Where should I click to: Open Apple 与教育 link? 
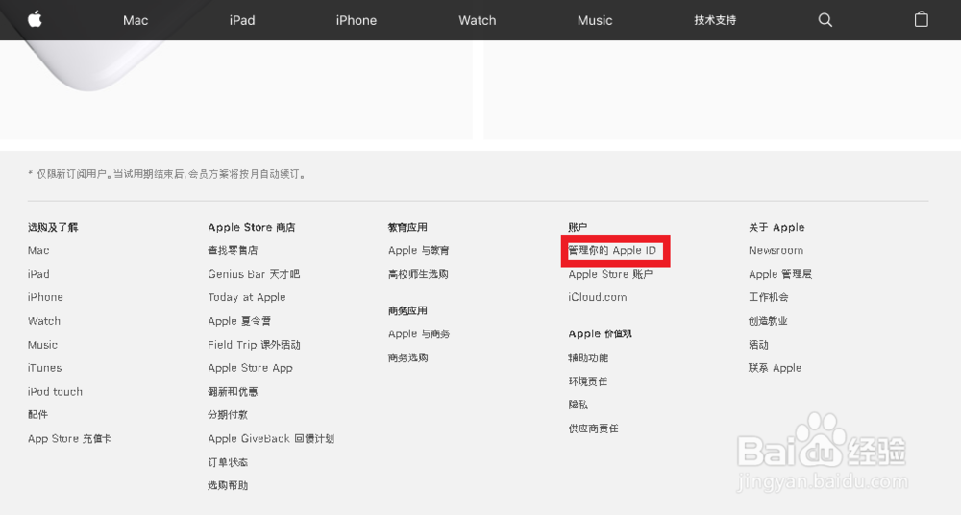click(419, 250)
